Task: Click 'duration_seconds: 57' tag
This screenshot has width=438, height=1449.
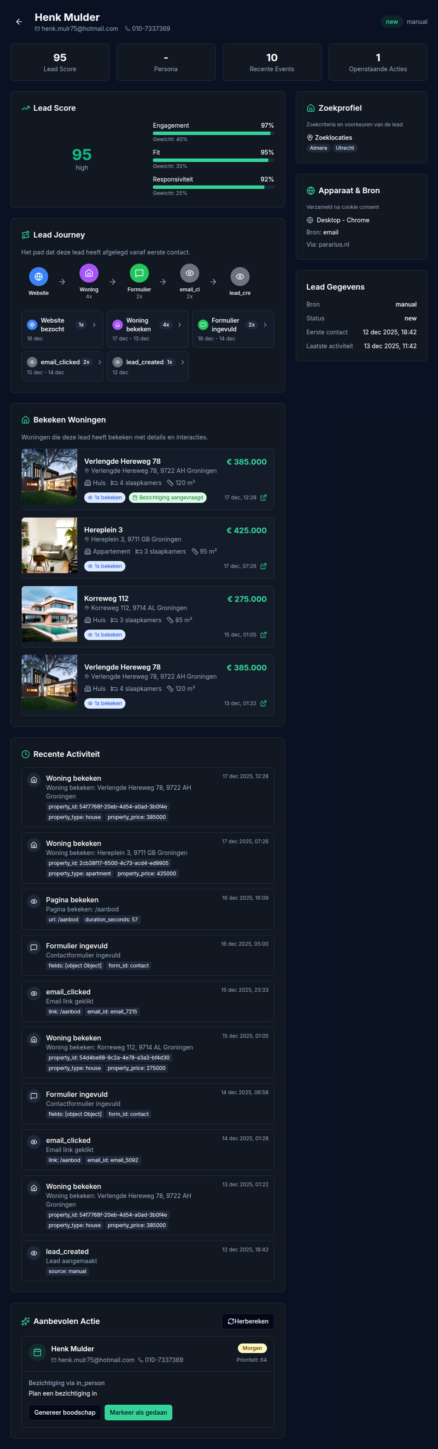Action: pyautogui.click(x=111, y=920)
